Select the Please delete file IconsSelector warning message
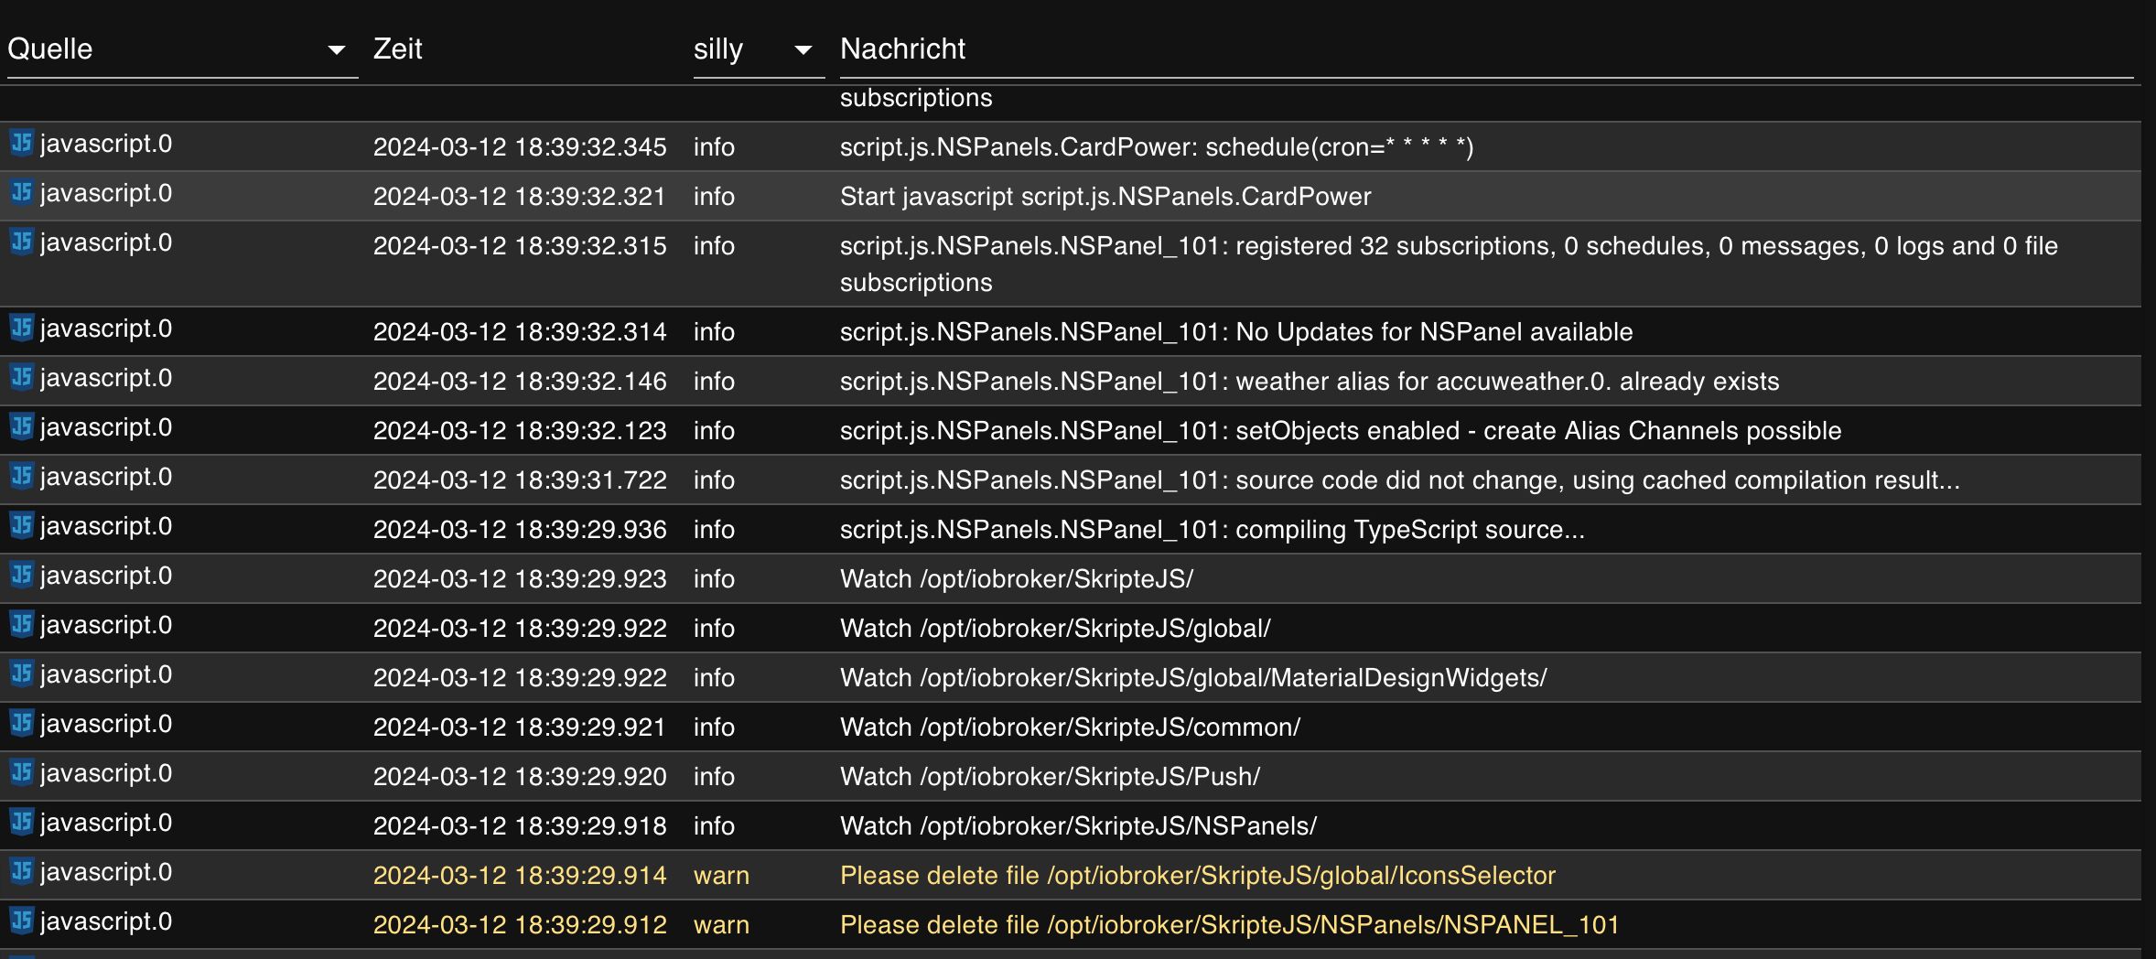The image size is (2156, 959). point(1197,876)
